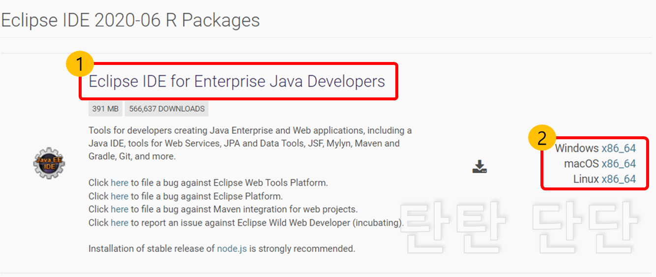The image size is (656, 277).
Task: Click the 566,637 DOWNLOADS badge
Action: click(167, 109)
